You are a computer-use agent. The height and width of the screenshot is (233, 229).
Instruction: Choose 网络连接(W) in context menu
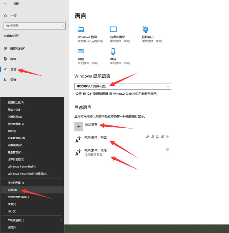(x=15, y=145)
